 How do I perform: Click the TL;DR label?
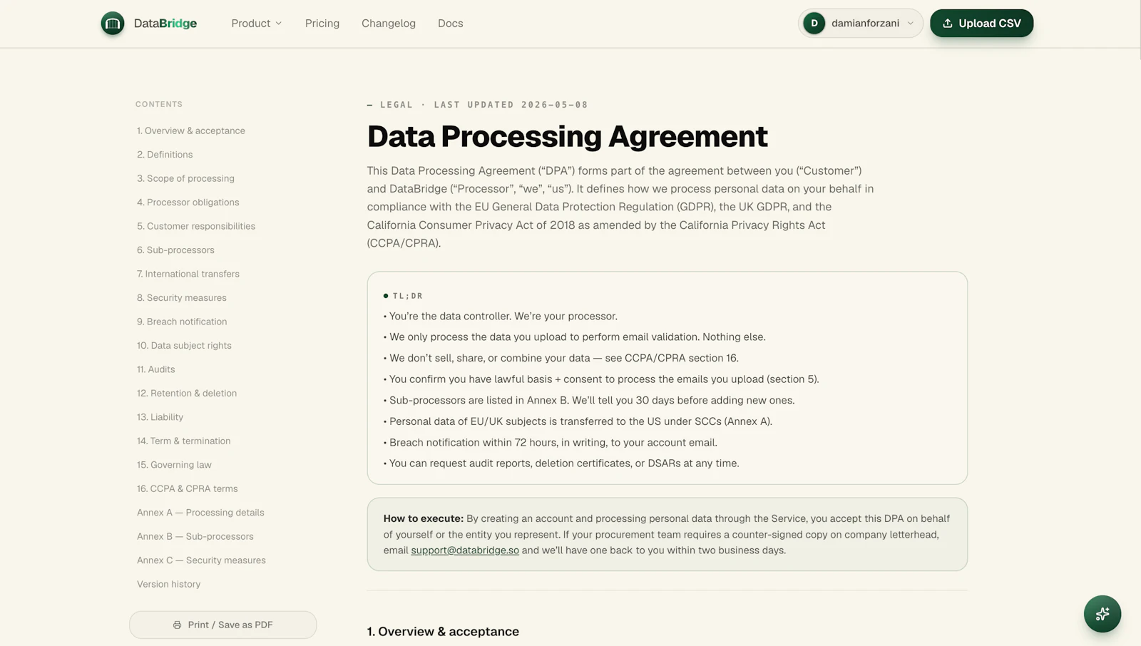[408, 296]
